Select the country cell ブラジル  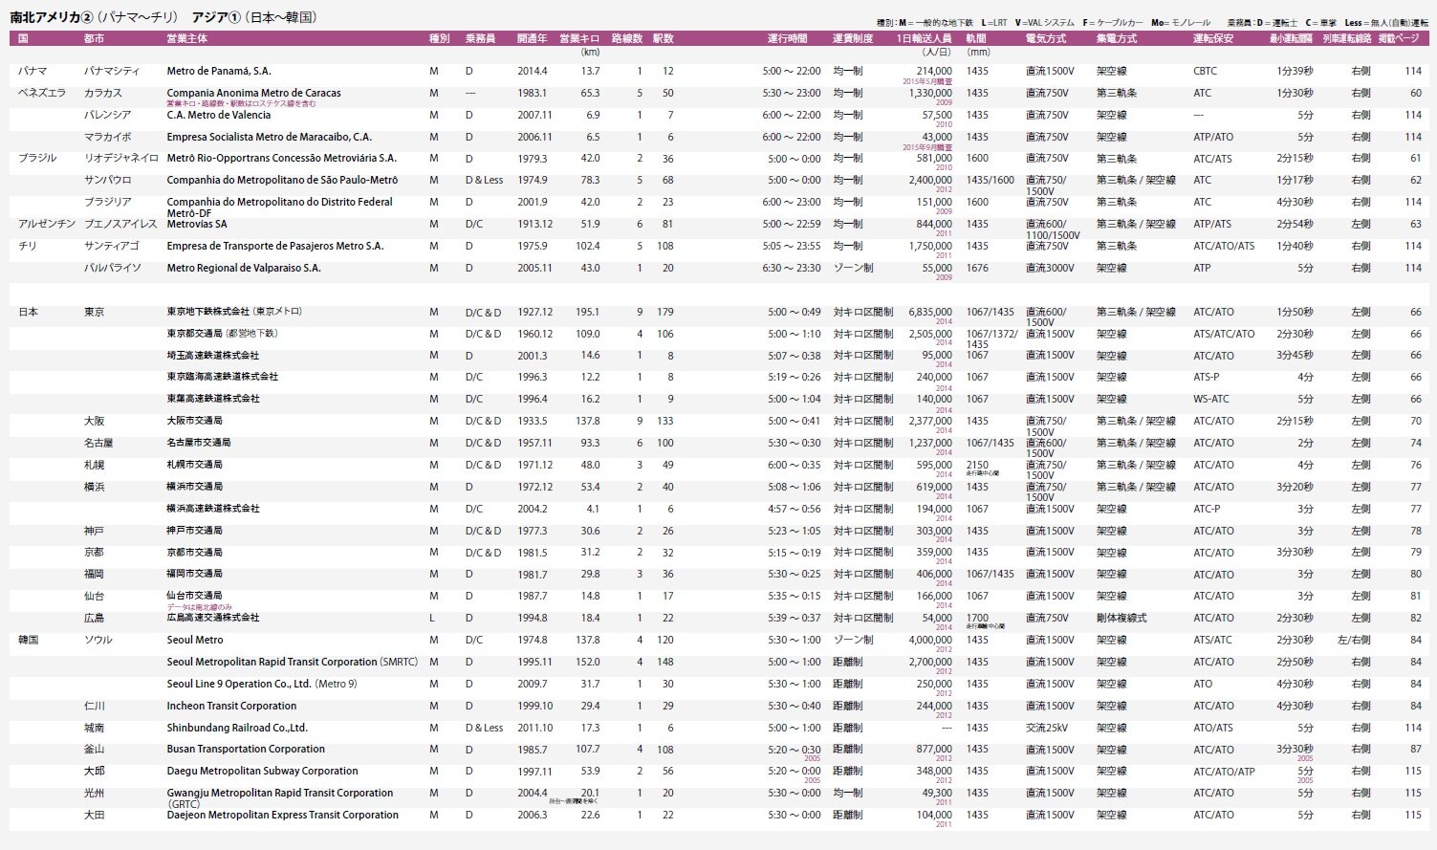(x=37, y=159)
